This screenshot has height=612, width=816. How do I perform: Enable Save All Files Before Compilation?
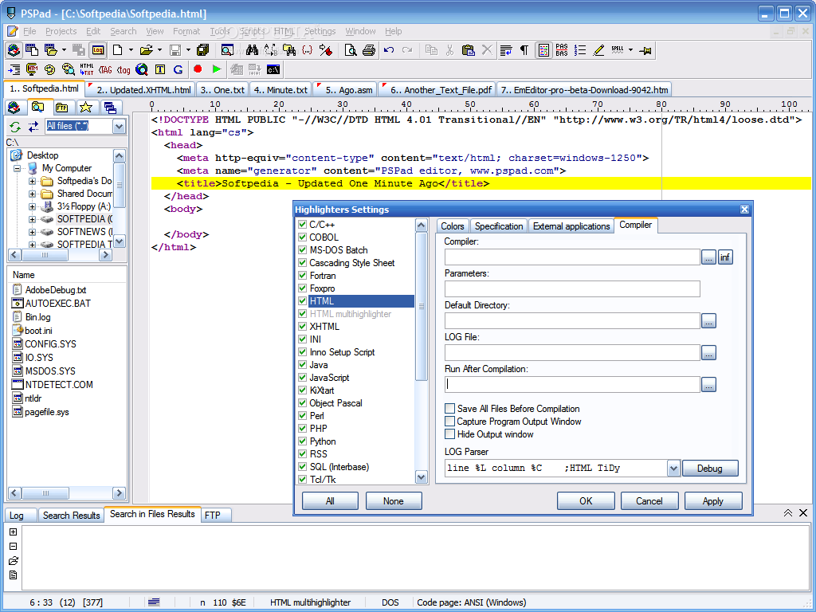(449, 409)
